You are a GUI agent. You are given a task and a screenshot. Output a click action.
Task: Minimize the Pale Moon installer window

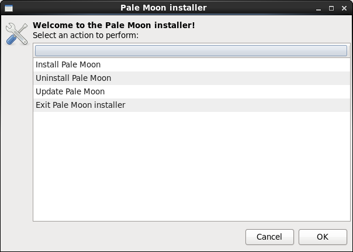pyautogui.click(x=319, y=8)
